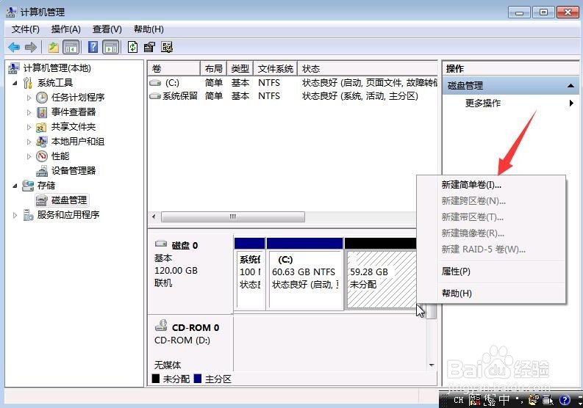
Task: Expand the 事件查看器 node
Action: [x=29, y=112]
